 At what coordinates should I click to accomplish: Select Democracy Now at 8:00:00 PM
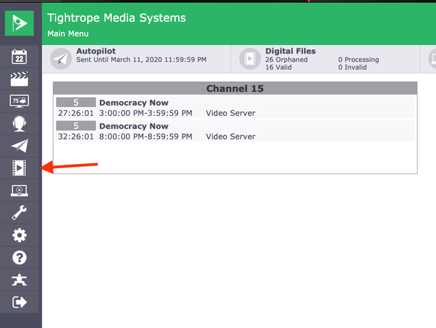click(235, 131)
